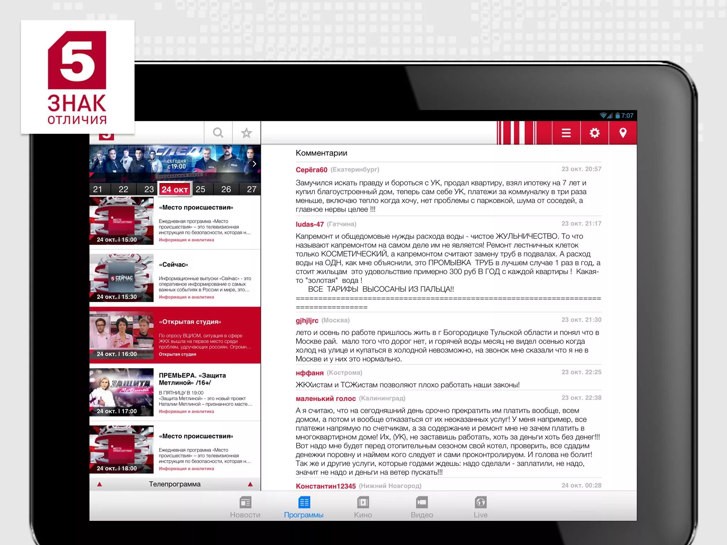Screen dimensions: 727x545
Task: Select date 23 in date strip
Action: [x=149, y=189]
